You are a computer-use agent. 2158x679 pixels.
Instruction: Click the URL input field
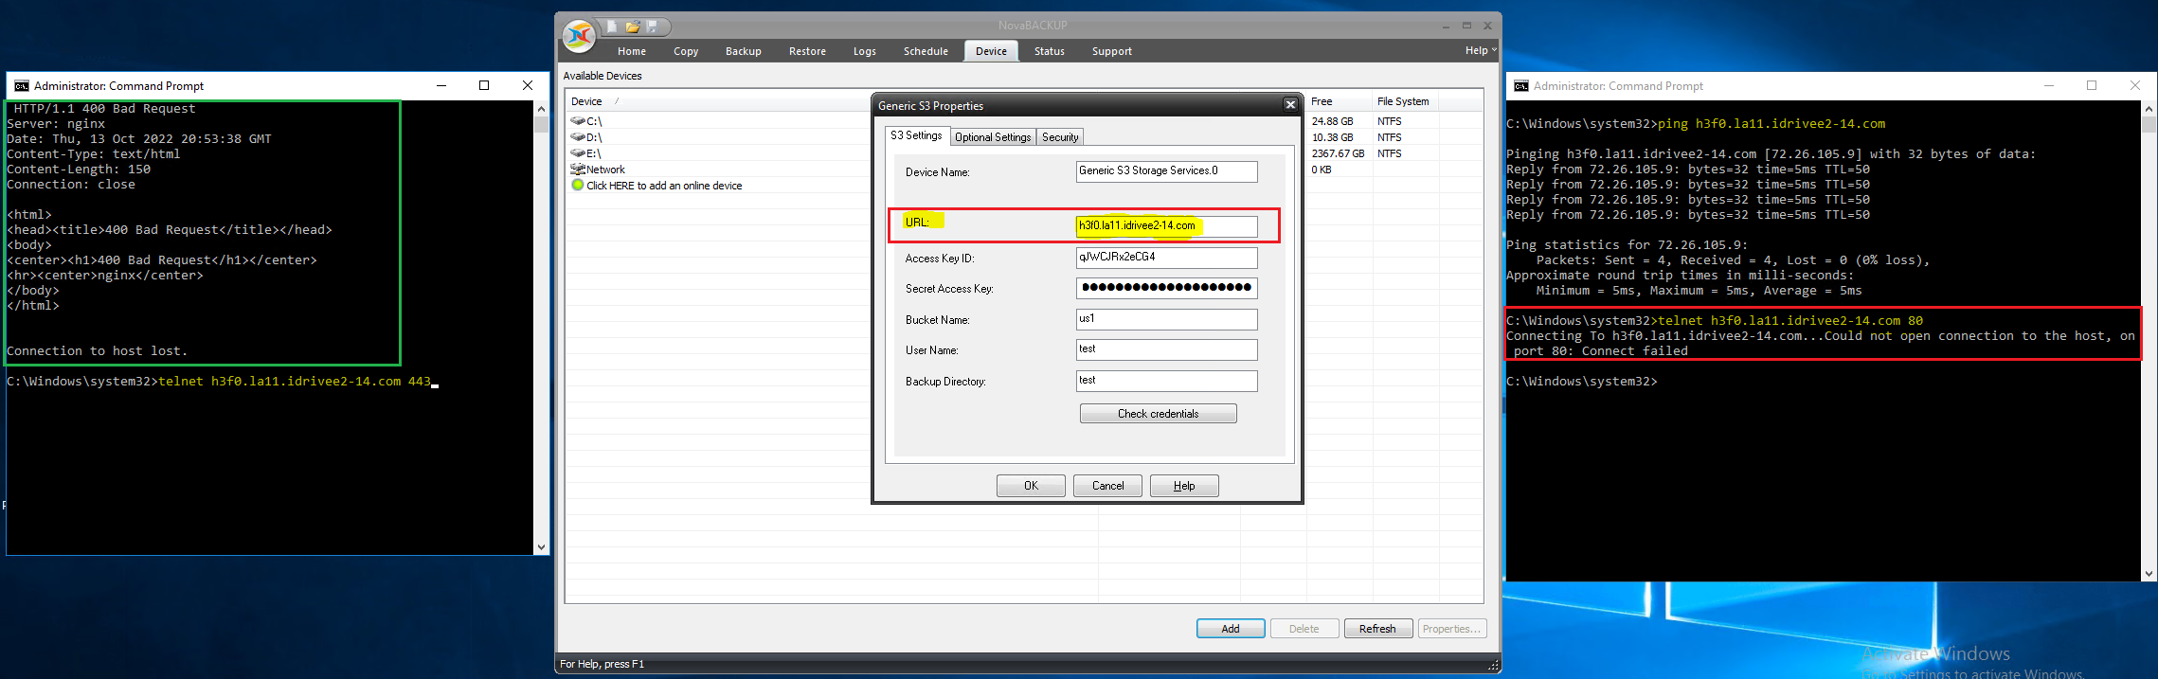(x=1167, y=226)
